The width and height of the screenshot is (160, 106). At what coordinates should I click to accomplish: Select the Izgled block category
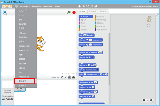[x=86, y=20]
